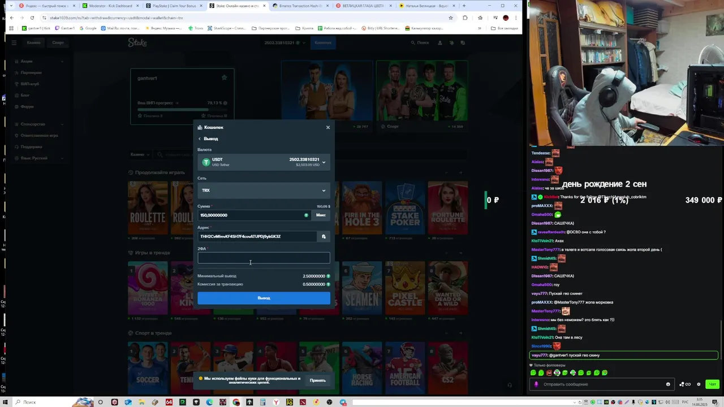Screen dimensions: 724x407
Task: Open the Windows Start button
Action: [5, 402]
